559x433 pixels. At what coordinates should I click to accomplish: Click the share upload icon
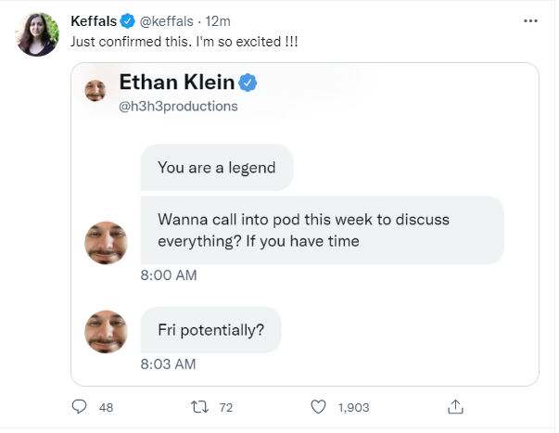click(455, 407)
